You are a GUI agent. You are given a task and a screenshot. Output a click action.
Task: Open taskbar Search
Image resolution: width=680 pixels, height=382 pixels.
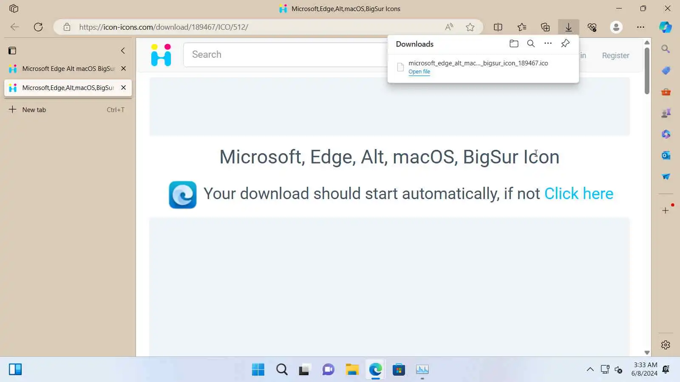coord(282,370)
